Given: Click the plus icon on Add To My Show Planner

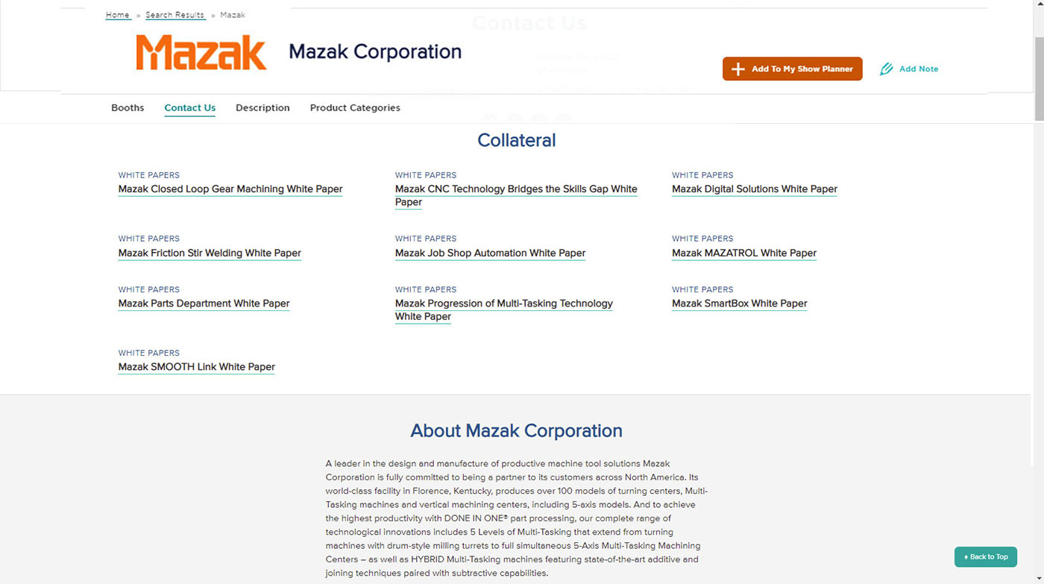Looking at the screenshot, I should tap(738, 69).
